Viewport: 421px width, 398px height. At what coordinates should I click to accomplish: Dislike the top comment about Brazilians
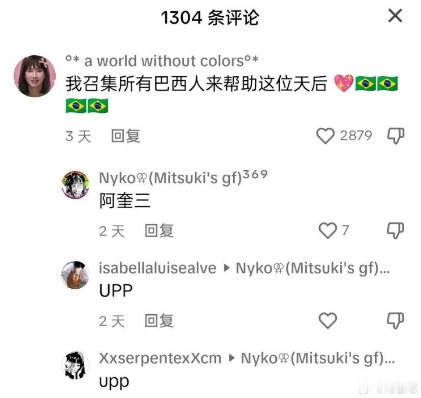tap(396, 136)
